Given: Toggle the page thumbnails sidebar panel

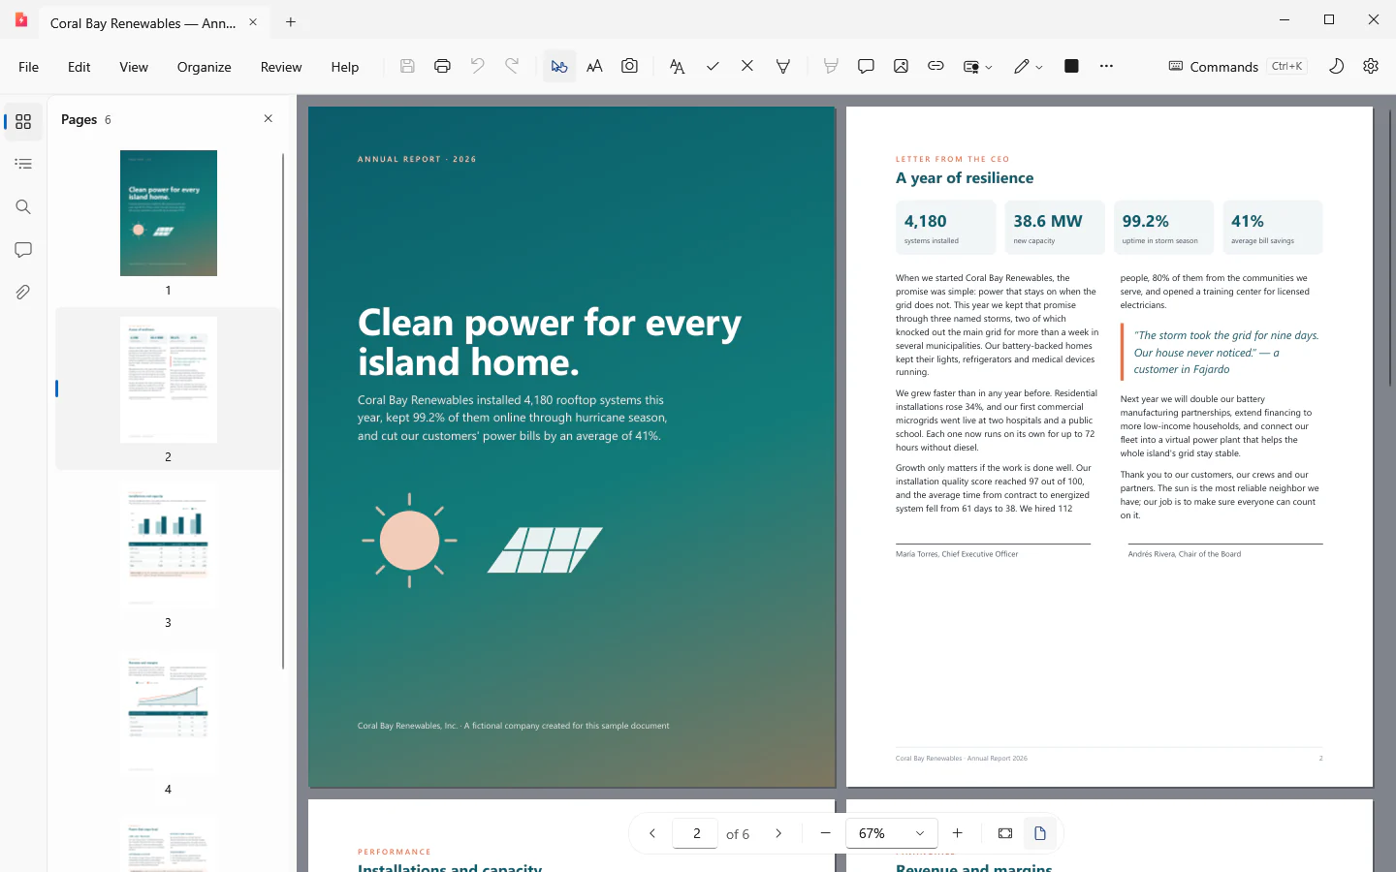Looking at the screenshot, I should coord(23,122).
